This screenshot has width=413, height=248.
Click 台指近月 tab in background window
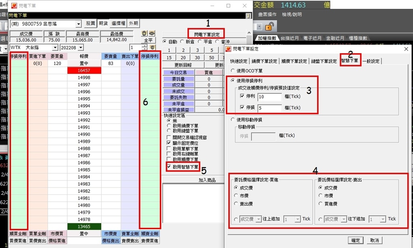pyautogui.click(x=290, y=38)
